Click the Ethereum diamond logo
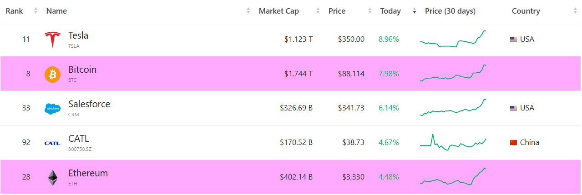 [52, 177]
